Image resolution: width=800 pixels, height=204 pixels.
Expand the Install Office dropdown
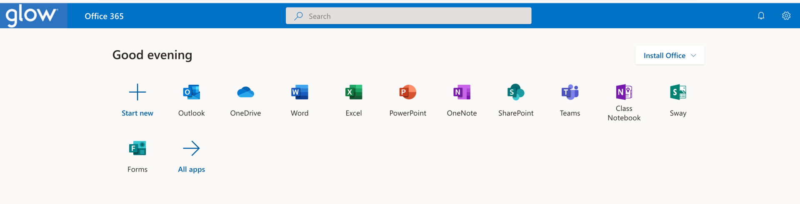point(670,55)
